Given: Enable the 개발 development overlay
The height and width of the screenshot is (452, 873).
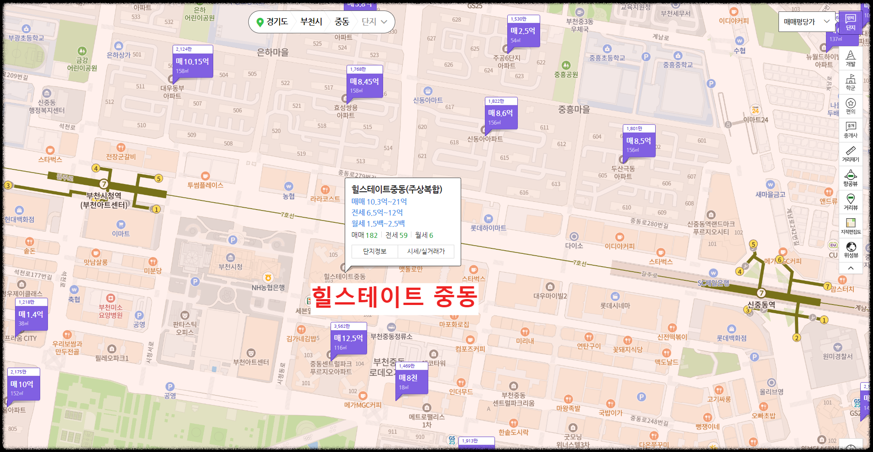Looking at the screenshot, I should click(851, 58).
